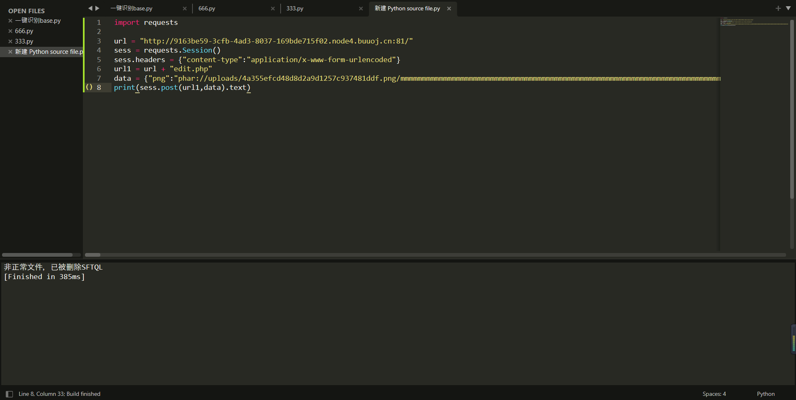The height and width of the screenshot is (400, 796).
Task: Click line number 7 in the gutter
Action: tap(99, 78)
